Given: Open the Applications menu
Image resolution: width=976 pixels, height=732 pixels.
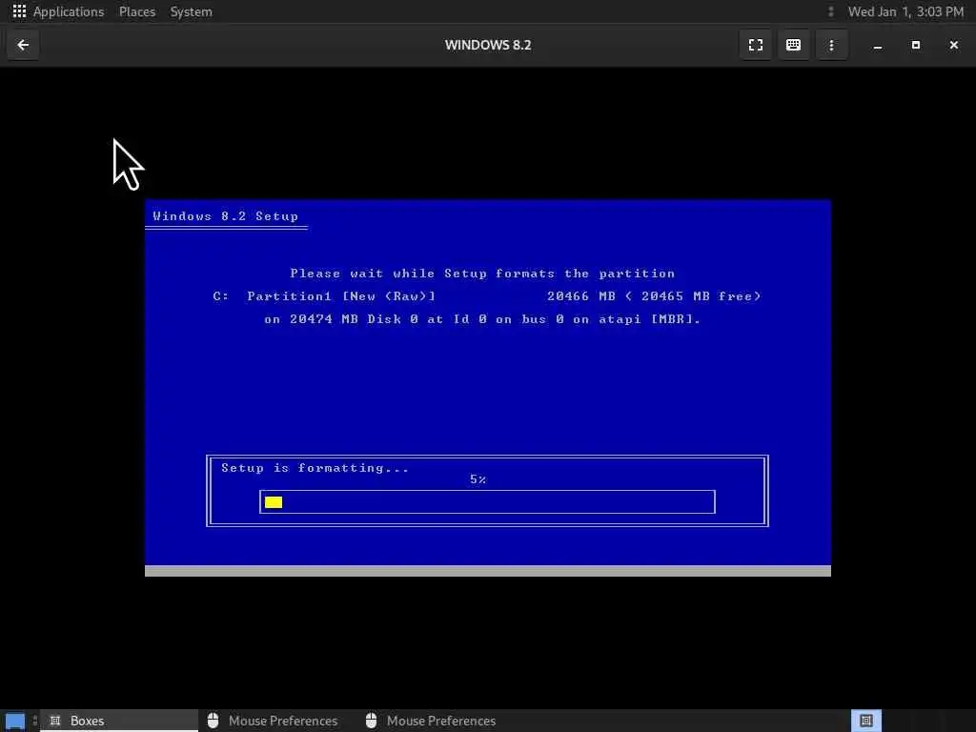Looking at the screenshot, I should click(69, 11).
